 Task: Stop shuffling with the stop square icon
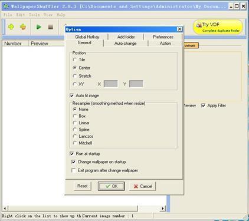point(51,27)
